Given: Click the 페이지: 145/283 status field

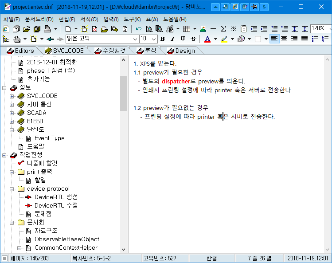Looking at the screenshot, I should point(29,258).
